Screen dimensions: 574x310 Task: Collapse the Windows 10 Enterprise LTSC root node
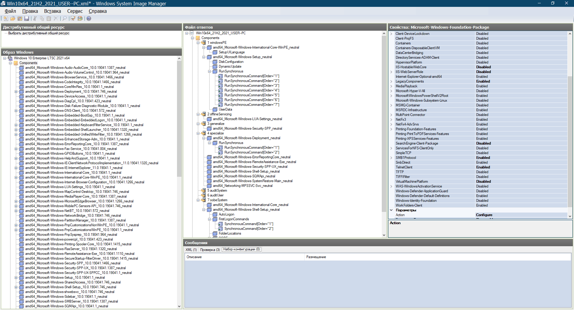click(x=5, y=58)
